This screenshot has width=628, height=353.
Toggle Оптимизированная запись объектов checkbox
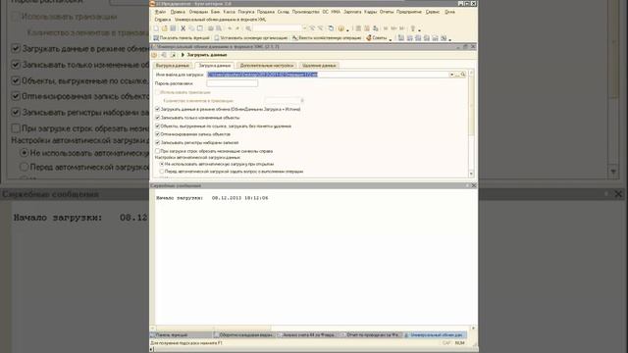coord(157,134)
